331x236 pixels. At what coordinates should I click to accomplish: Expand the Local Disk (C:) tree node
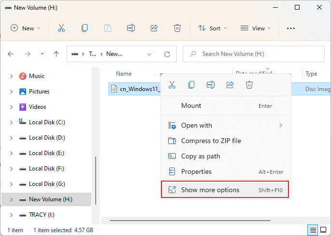click(12, 122)
